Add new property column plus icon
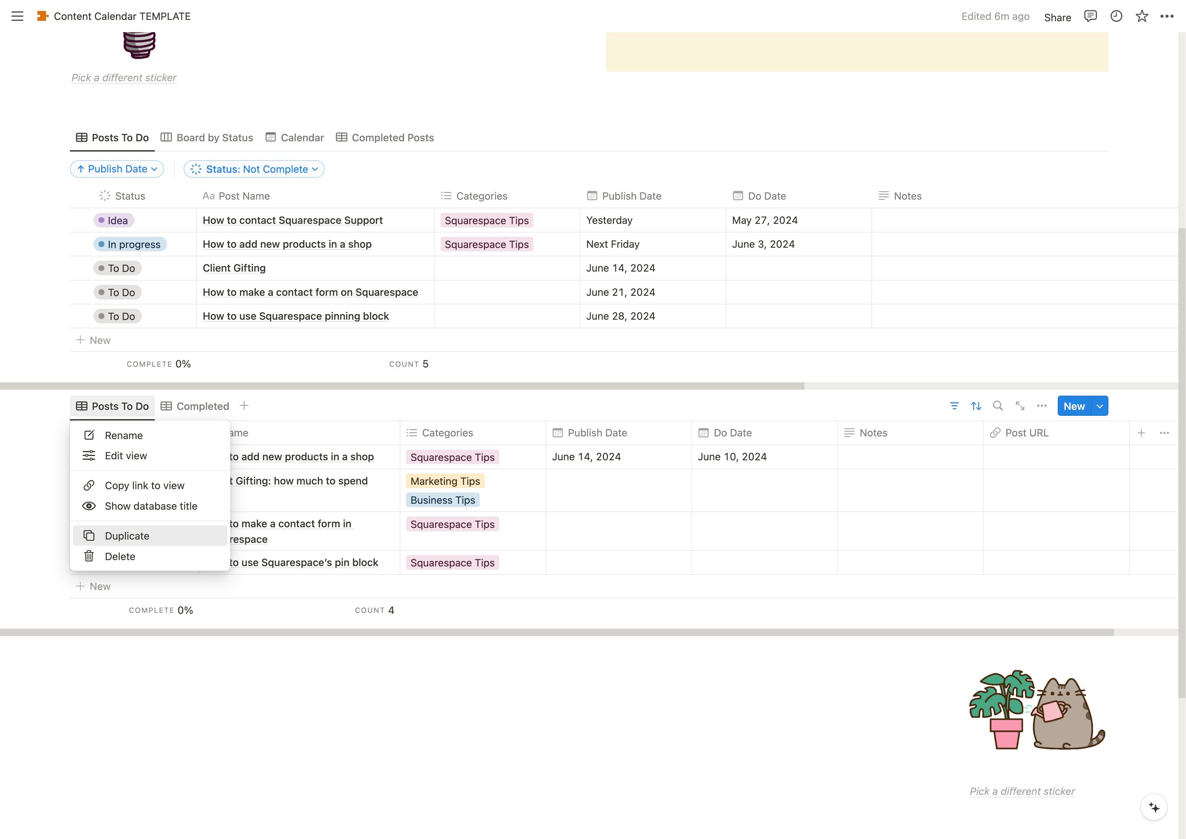 click(1141, 433)
